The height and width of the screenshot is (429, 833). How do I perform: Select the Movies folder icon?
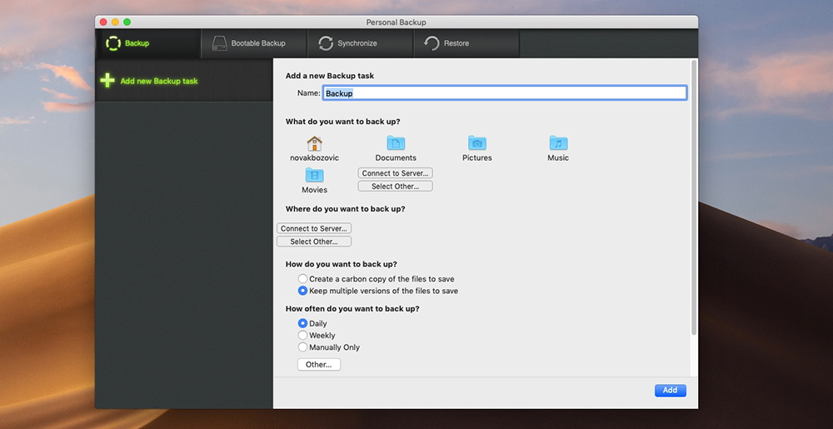[x=315, y=175]
